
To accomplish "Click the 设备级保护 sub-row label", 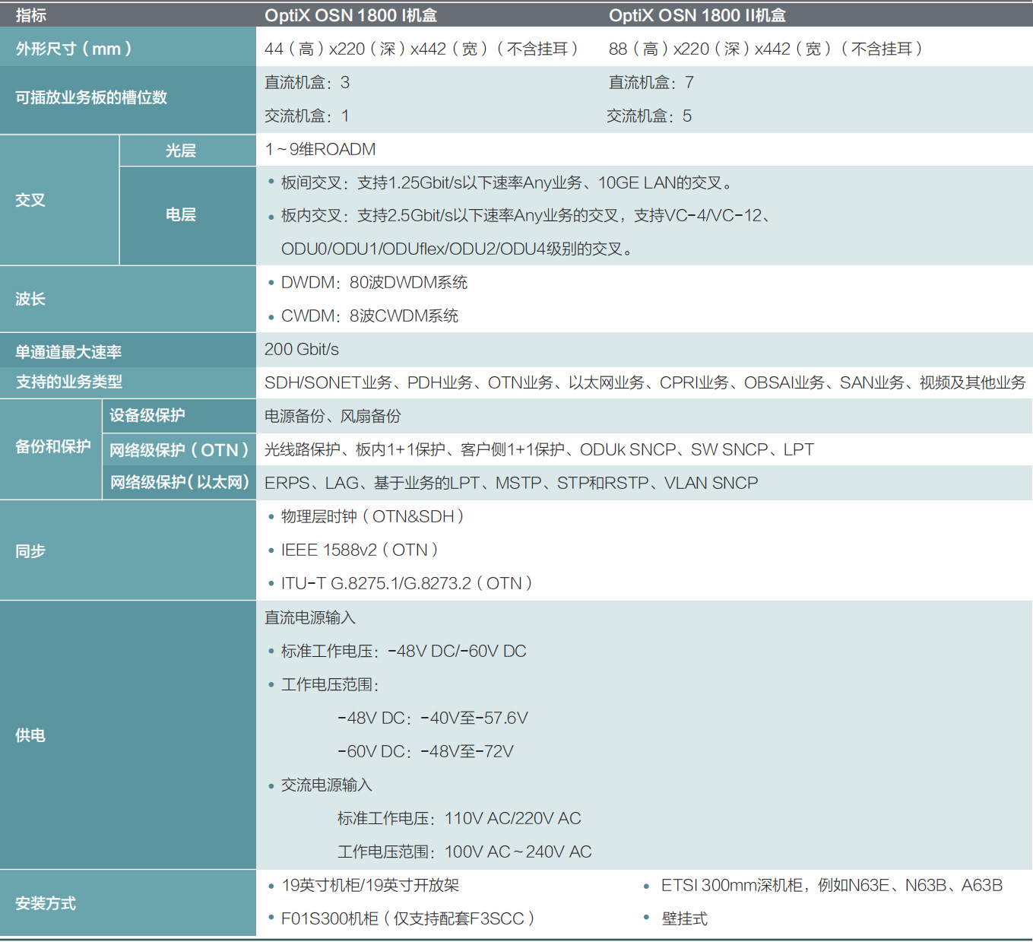I will click(x=147, y=415).
